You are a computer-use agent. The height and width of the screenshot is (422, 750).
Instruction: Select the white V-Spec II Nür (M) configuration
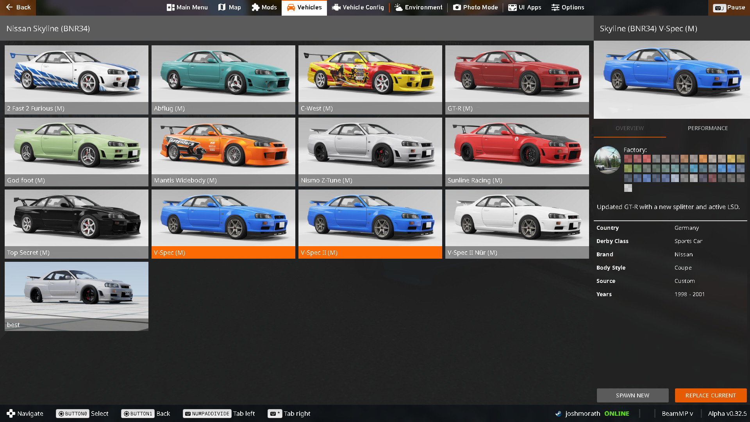coord(517,224)
